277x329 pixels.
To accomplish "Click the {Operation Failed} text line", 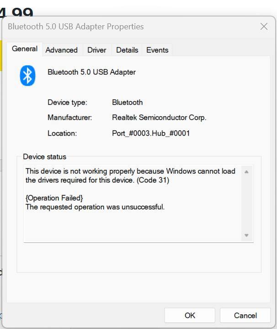I will (x=54, y=198).
